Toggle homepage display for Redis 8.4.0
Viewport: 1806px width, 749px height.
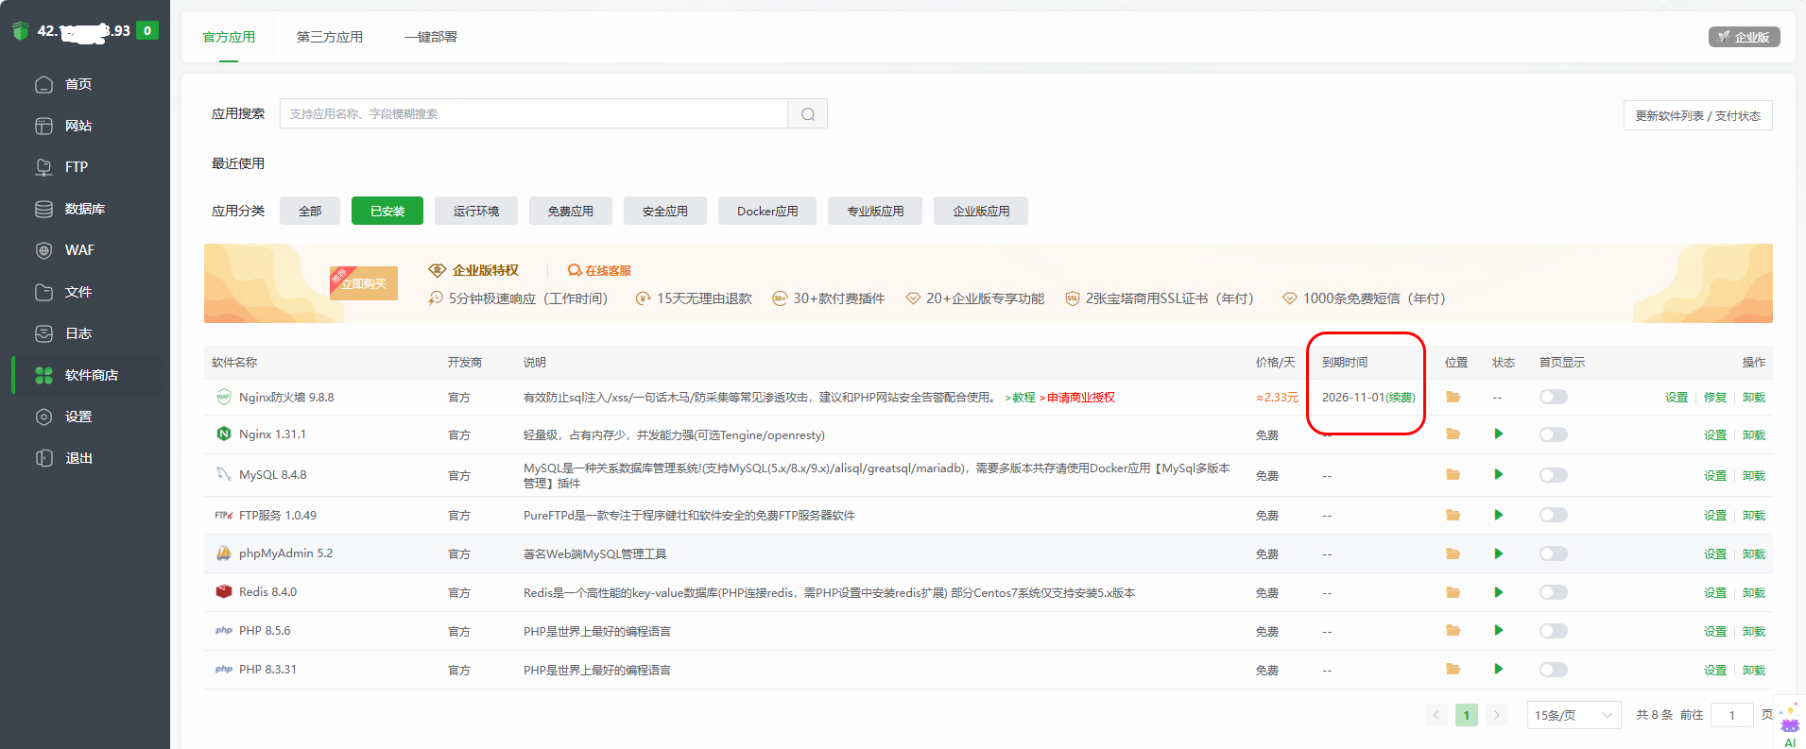(x=1554, y=592)
